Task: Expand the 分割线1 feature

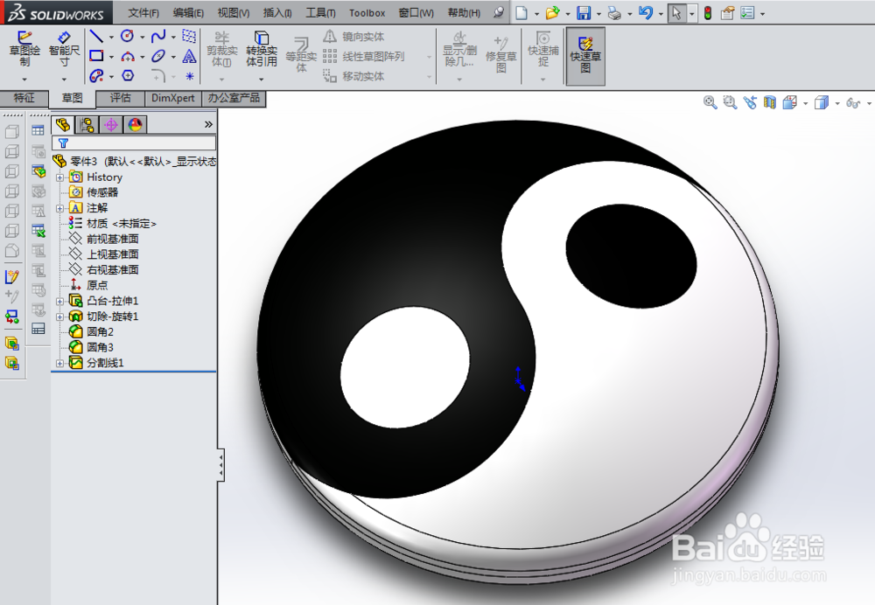Action: tap(60, 363)
